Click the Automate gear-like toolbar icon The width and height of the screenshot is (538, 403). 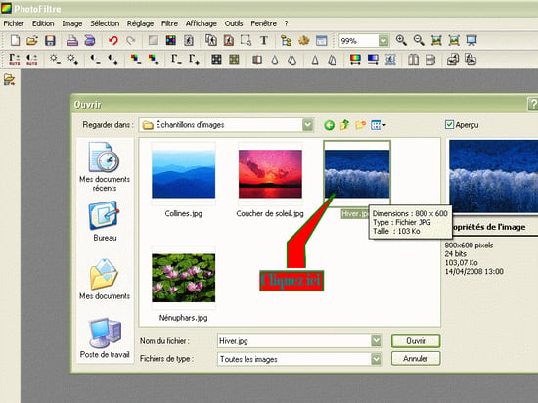tap(303, 40)
